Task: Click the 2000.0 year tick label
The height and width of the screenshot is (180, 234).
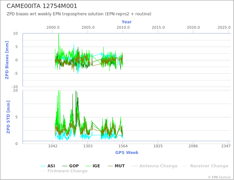Action: pyautogui.click(x=53, y=28)
